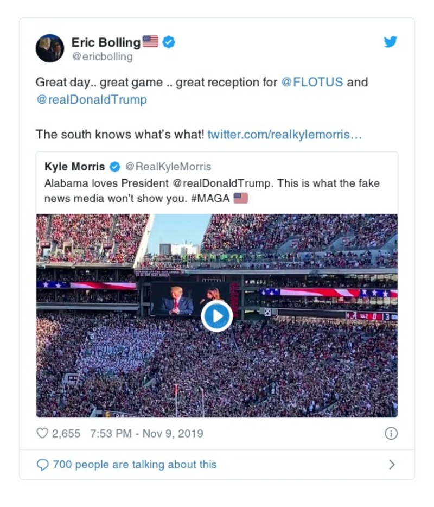The image size is (434, 507).
Task: Open the @FLOTUS mention link
Action: pos(312,83)
